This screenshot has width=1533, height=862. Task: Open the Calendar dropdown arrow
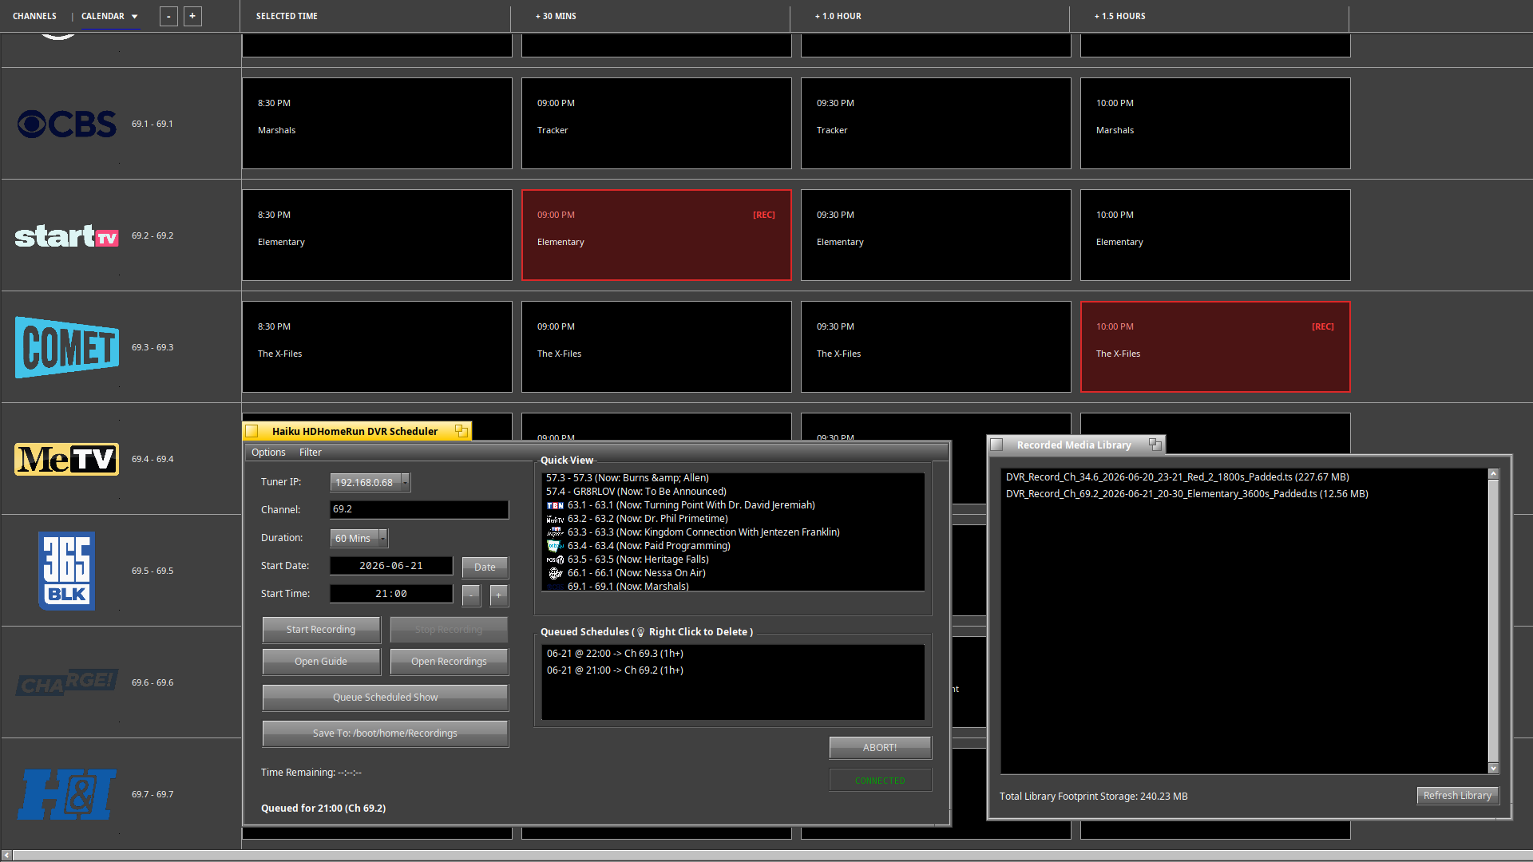click(134, 17)
